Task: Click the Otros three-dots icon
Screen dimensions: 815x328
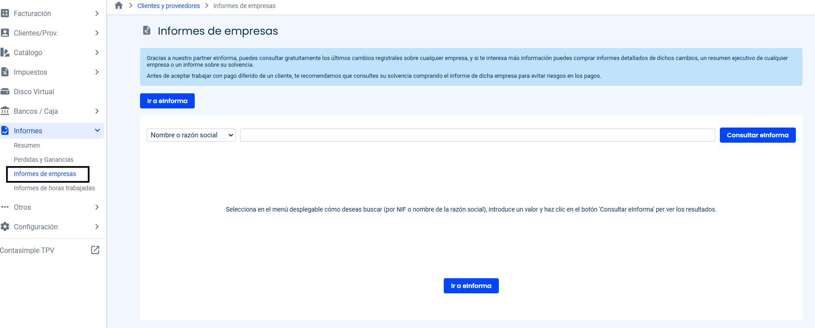Action: (5, 207)
